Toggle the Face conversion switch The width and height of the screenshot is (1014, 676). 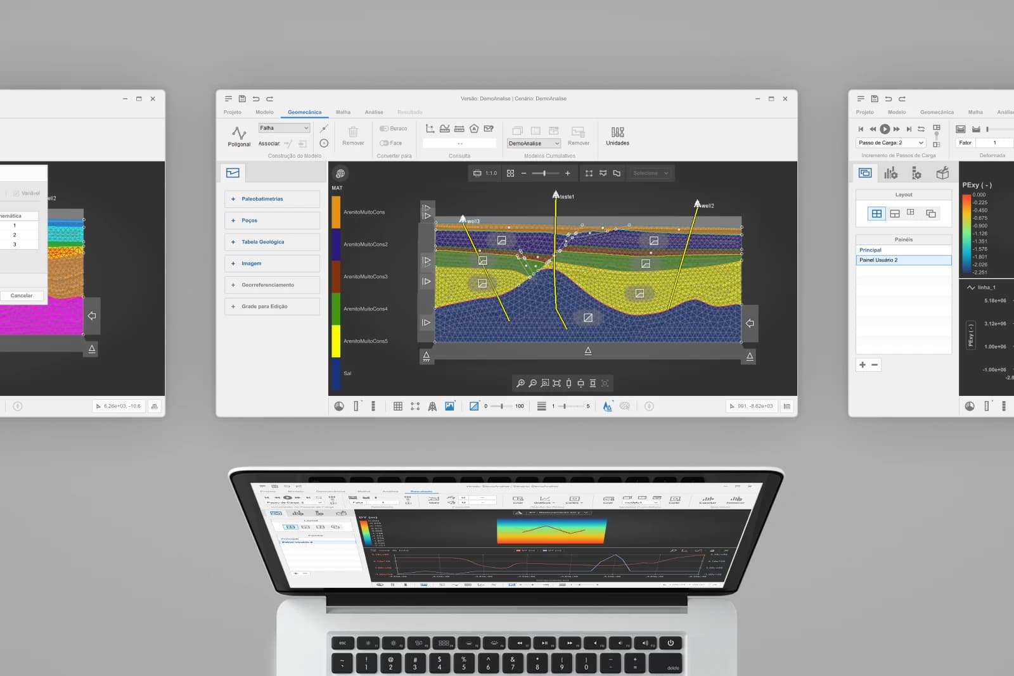[391, 143]
